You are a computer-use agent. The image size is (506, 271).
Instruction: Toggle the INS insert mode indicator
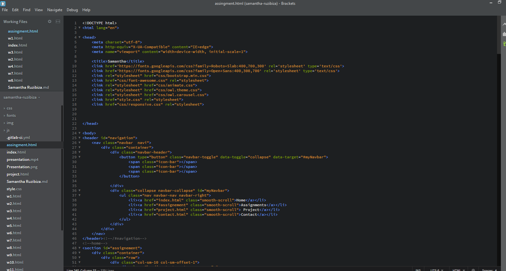418,270
